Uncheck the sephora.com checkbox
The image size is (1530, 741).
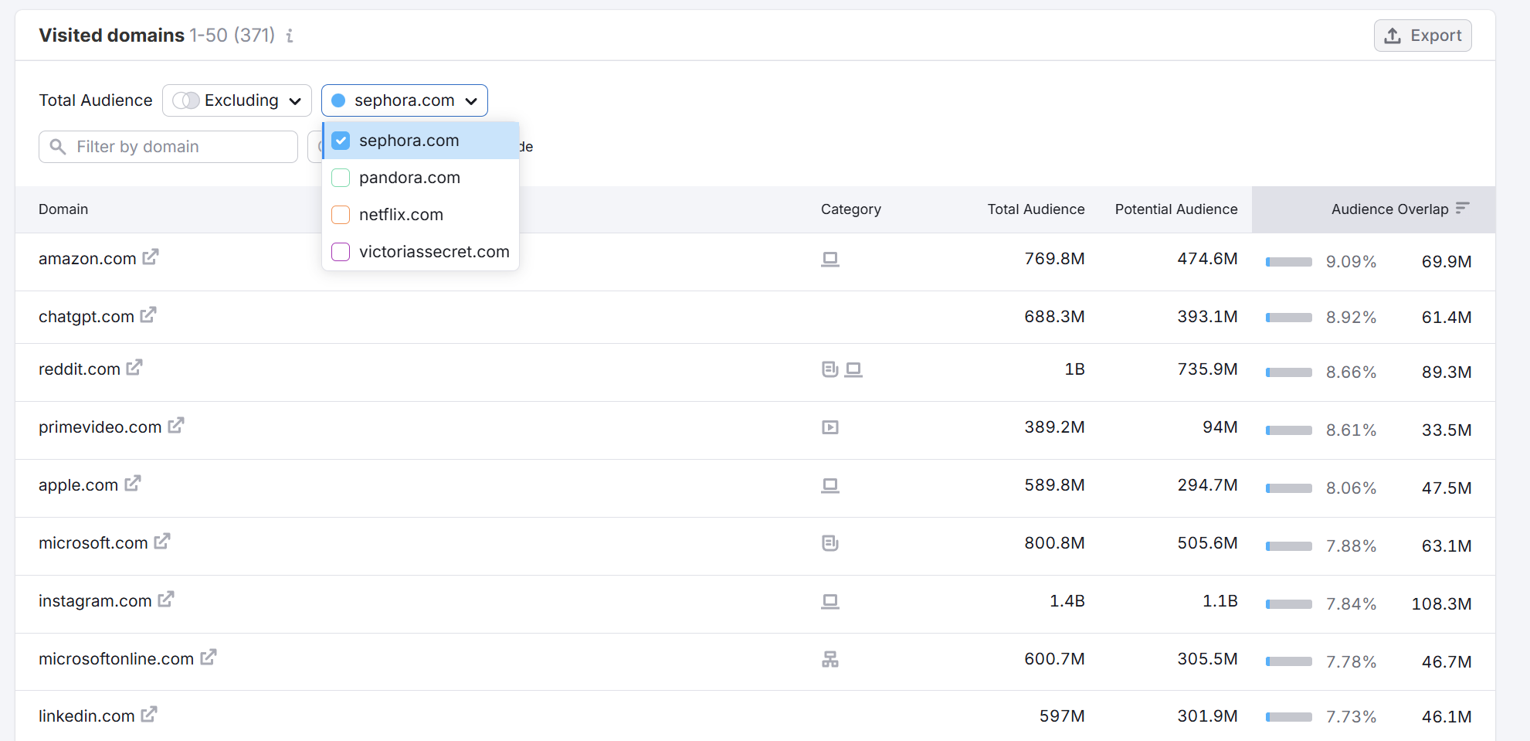(x=341, y=141)
